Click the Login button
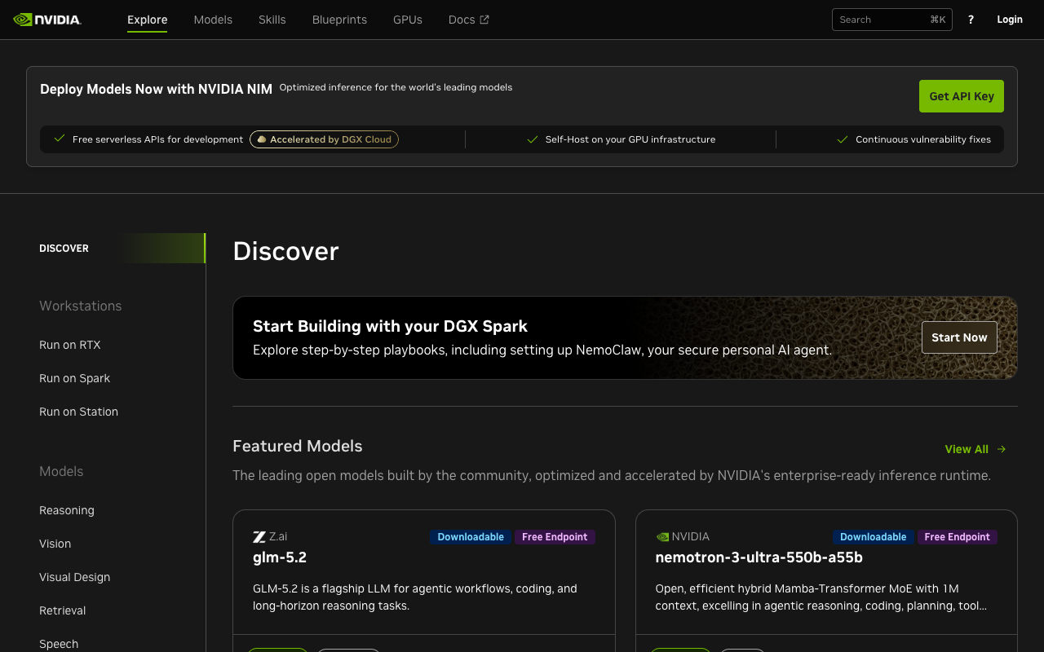 (x=1010, y=20)
